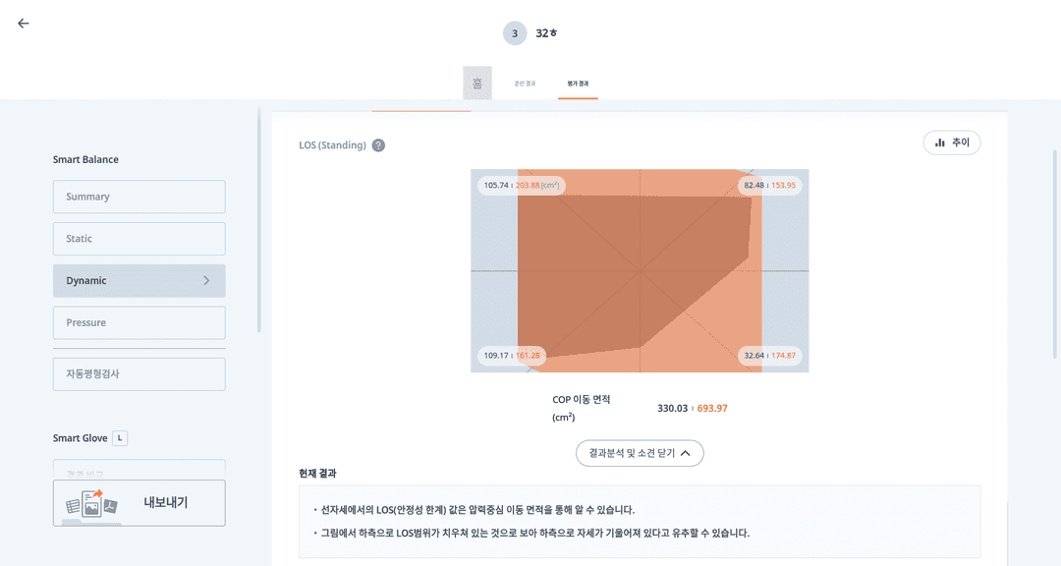The image size is (1061, 566).
Task: Click the sidebar vertical scrollbar
Action: point(259,226)
